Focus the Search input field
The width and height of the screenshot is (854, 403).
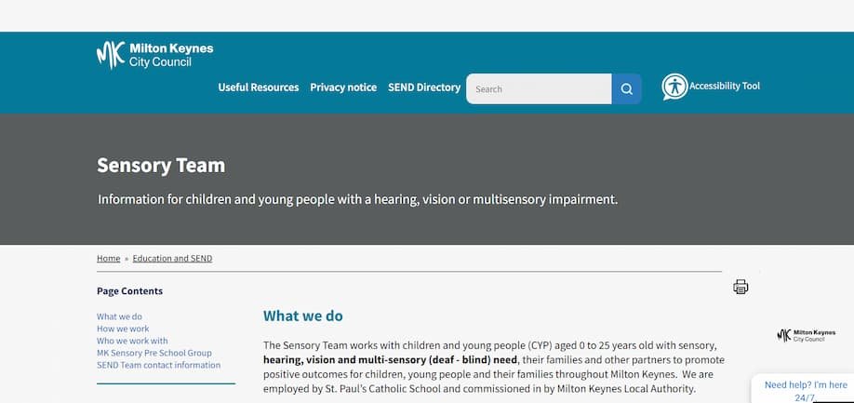[539, 88]
